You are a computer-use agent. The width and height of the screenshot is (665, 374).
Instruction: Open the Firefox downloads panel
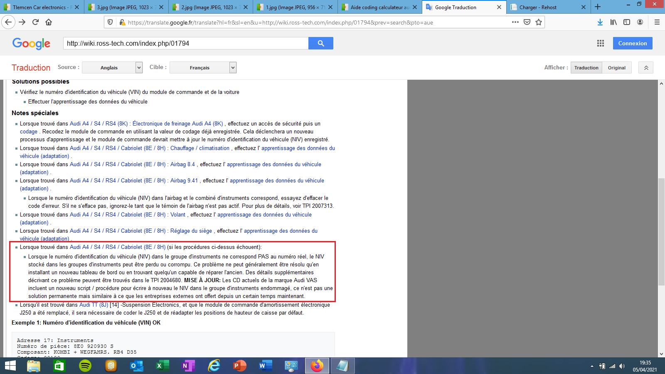pos(600,22)
